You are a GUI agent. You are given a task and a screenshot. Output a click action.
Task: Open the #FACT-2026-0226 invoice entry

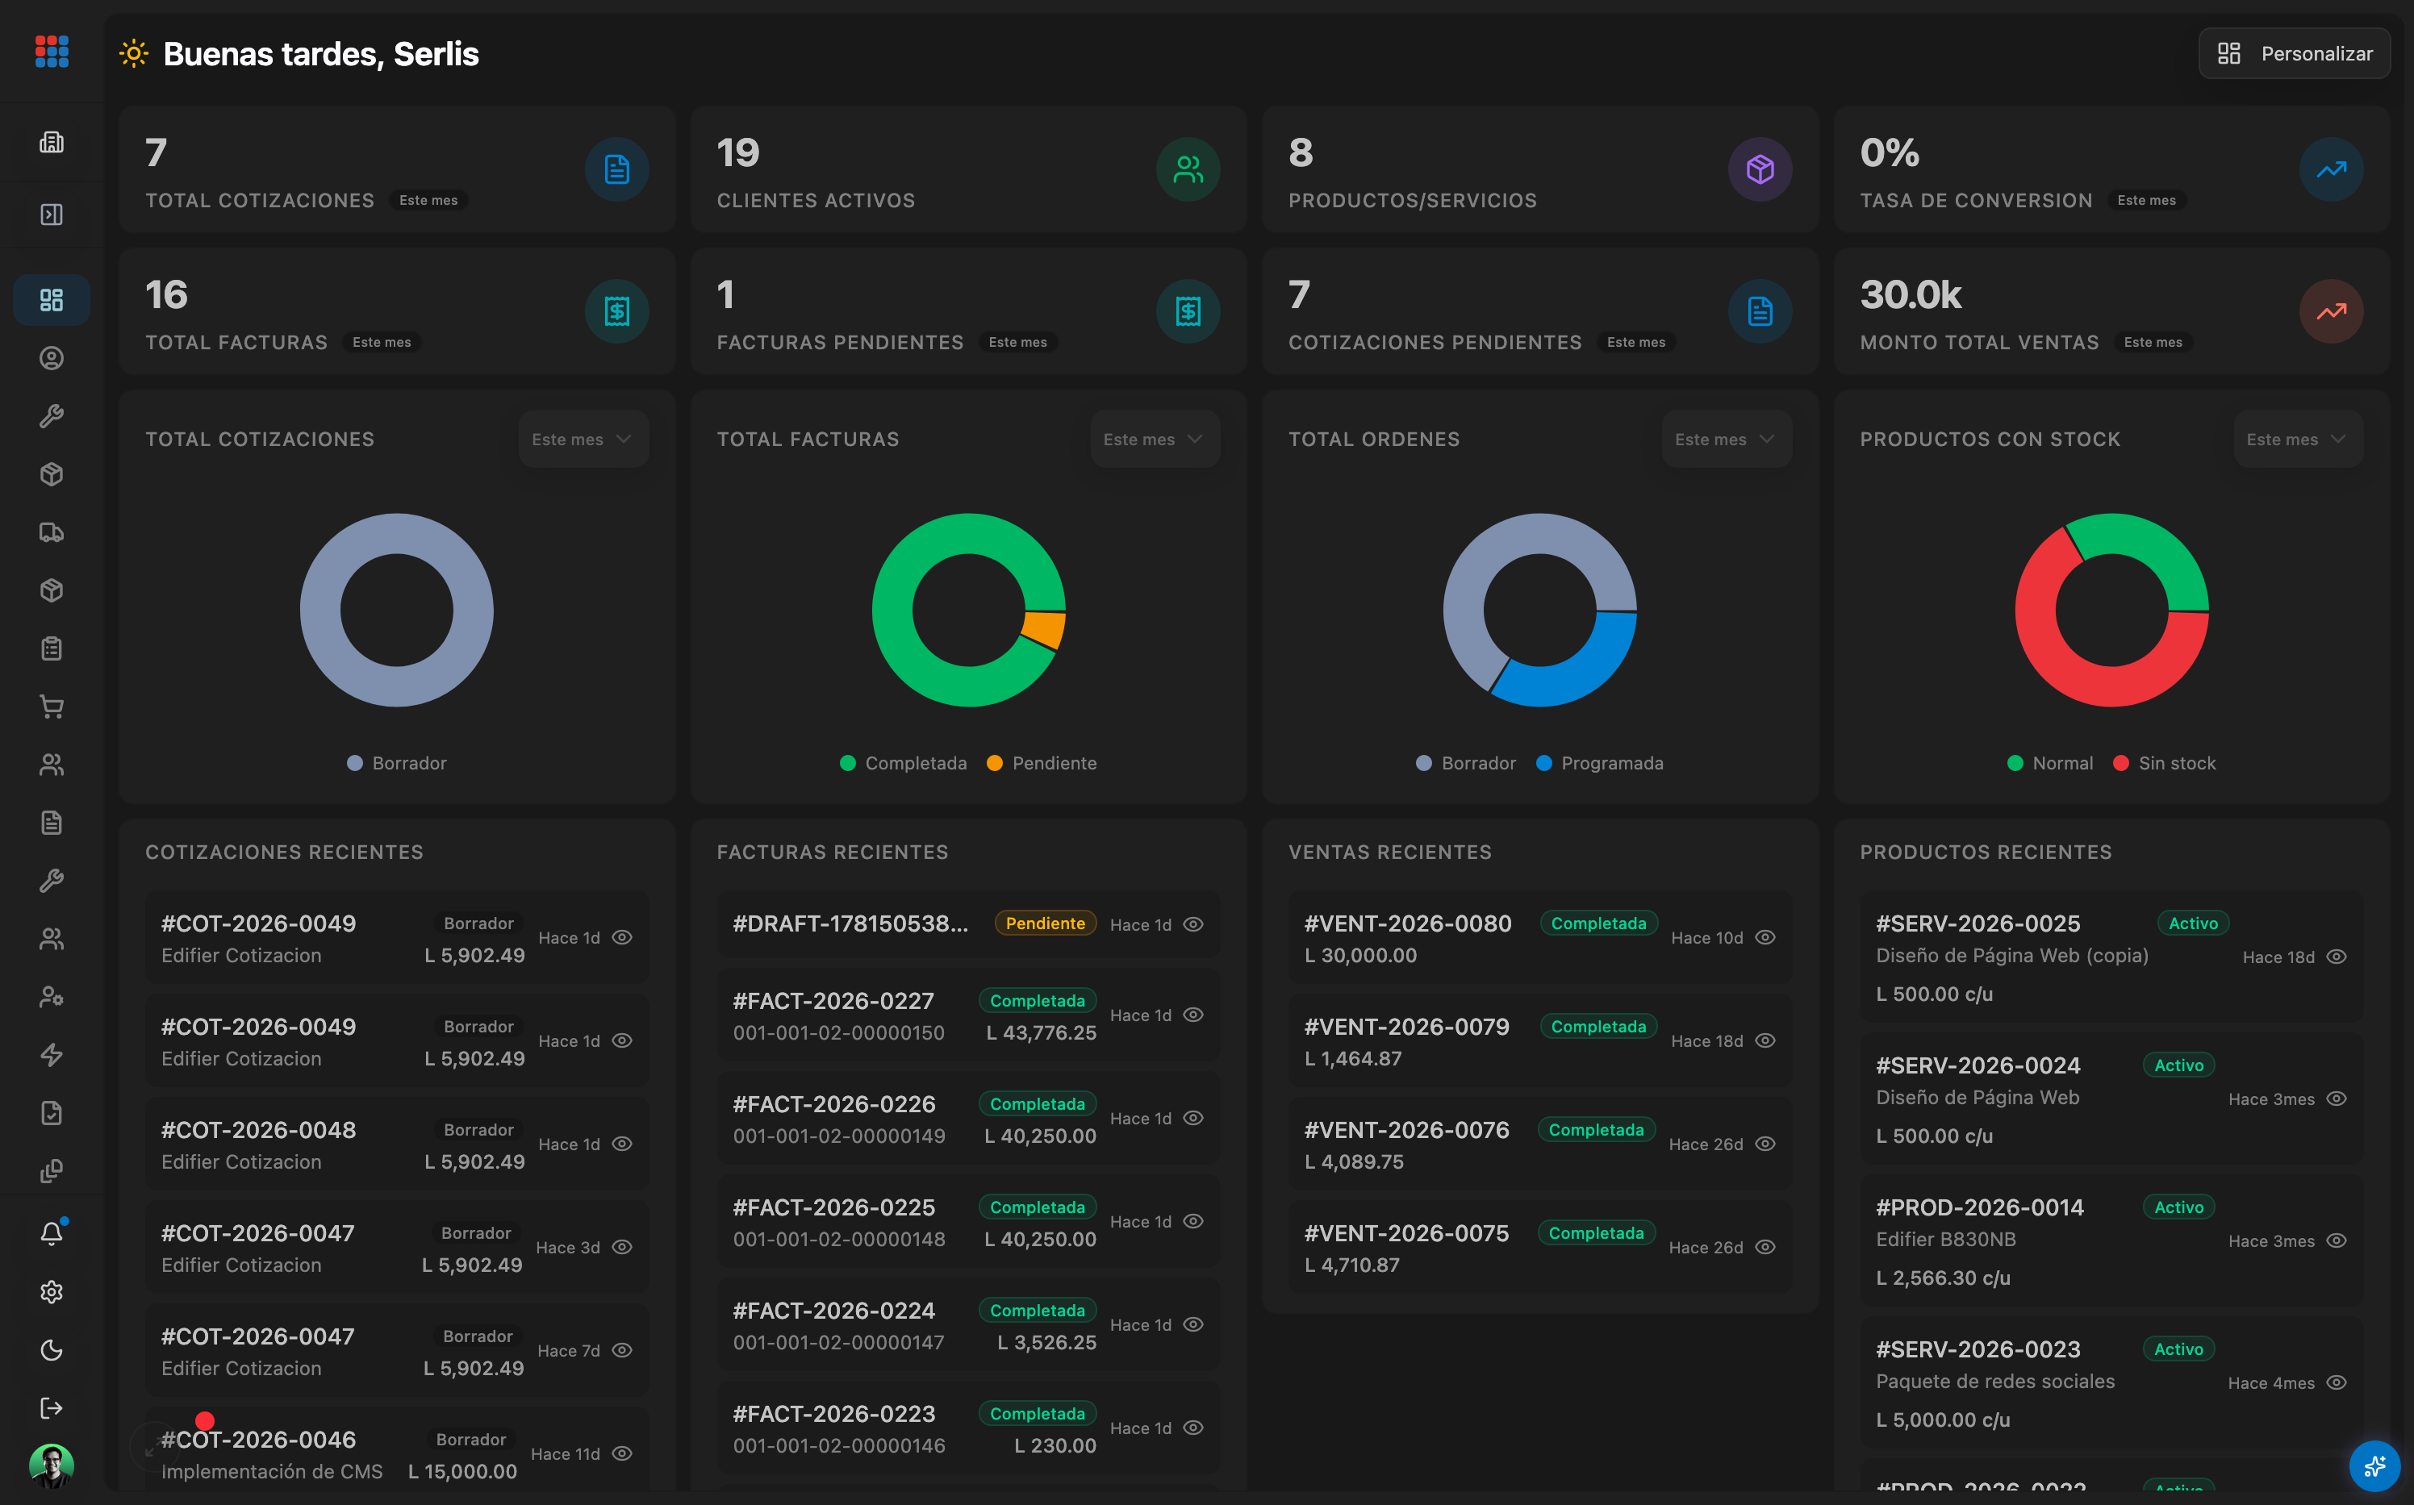[x=967, y=1119]
